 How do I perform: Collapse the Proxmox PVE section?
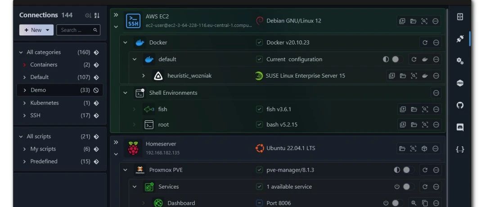click(x=125, y=170)
